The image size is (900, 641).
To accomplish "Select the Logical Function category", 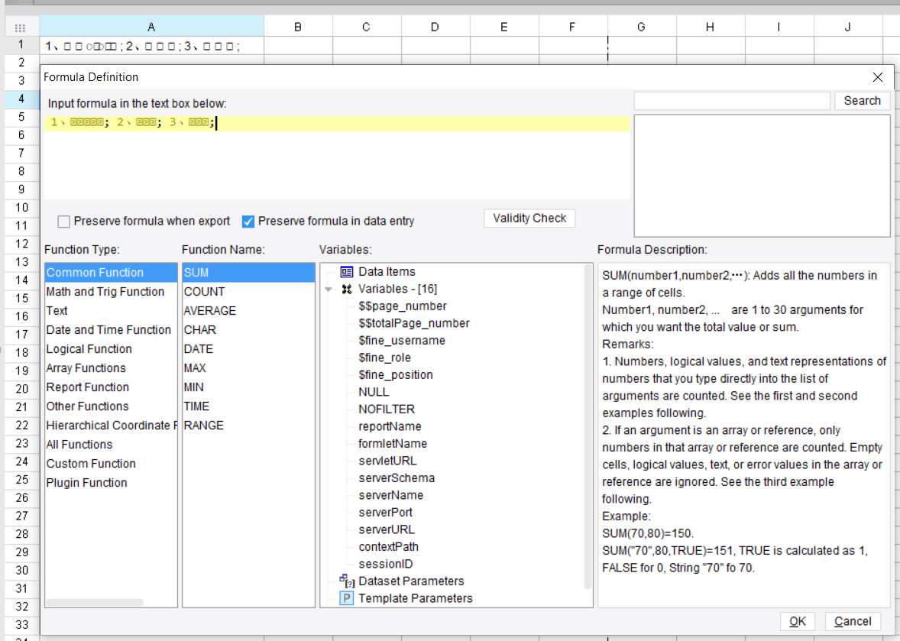I will [86, 348].
